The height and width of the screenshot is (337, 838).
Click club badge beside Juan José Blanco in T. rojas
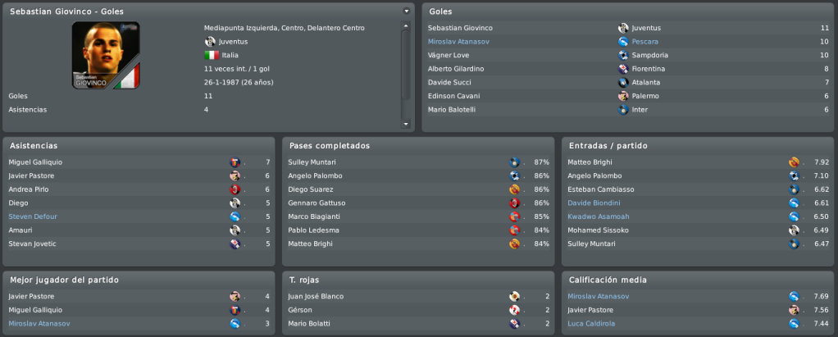514,296
